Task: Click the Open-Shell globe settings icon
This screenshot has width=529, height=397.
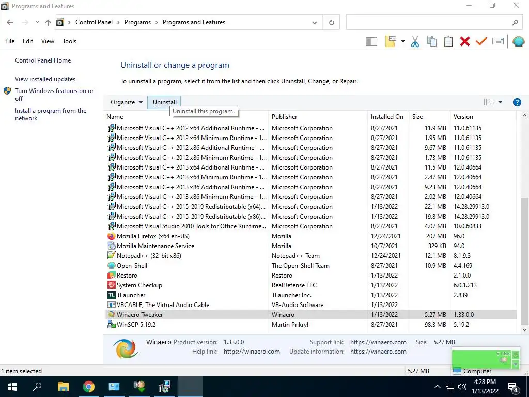Action: point(518,41)
